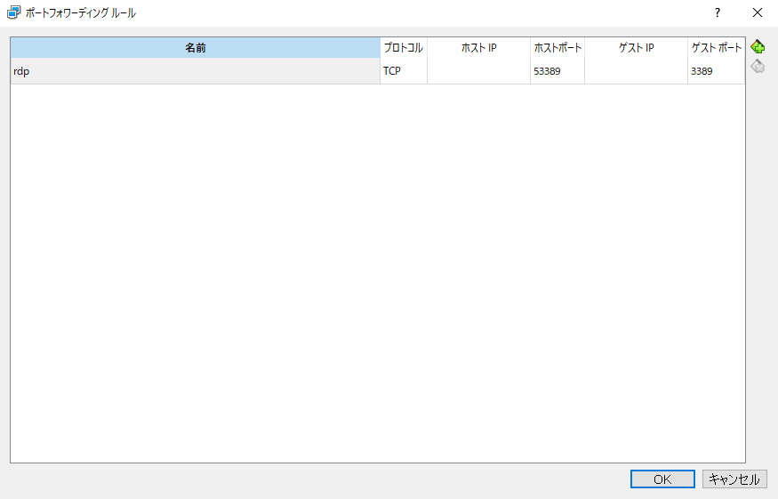Sort by the プロトコル column header
Screen dimensions: 778x499
(x=404, y=48)
